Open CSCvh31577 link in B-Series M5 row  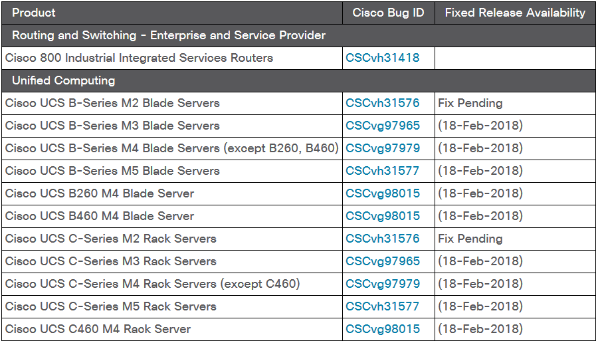[382, 171]
